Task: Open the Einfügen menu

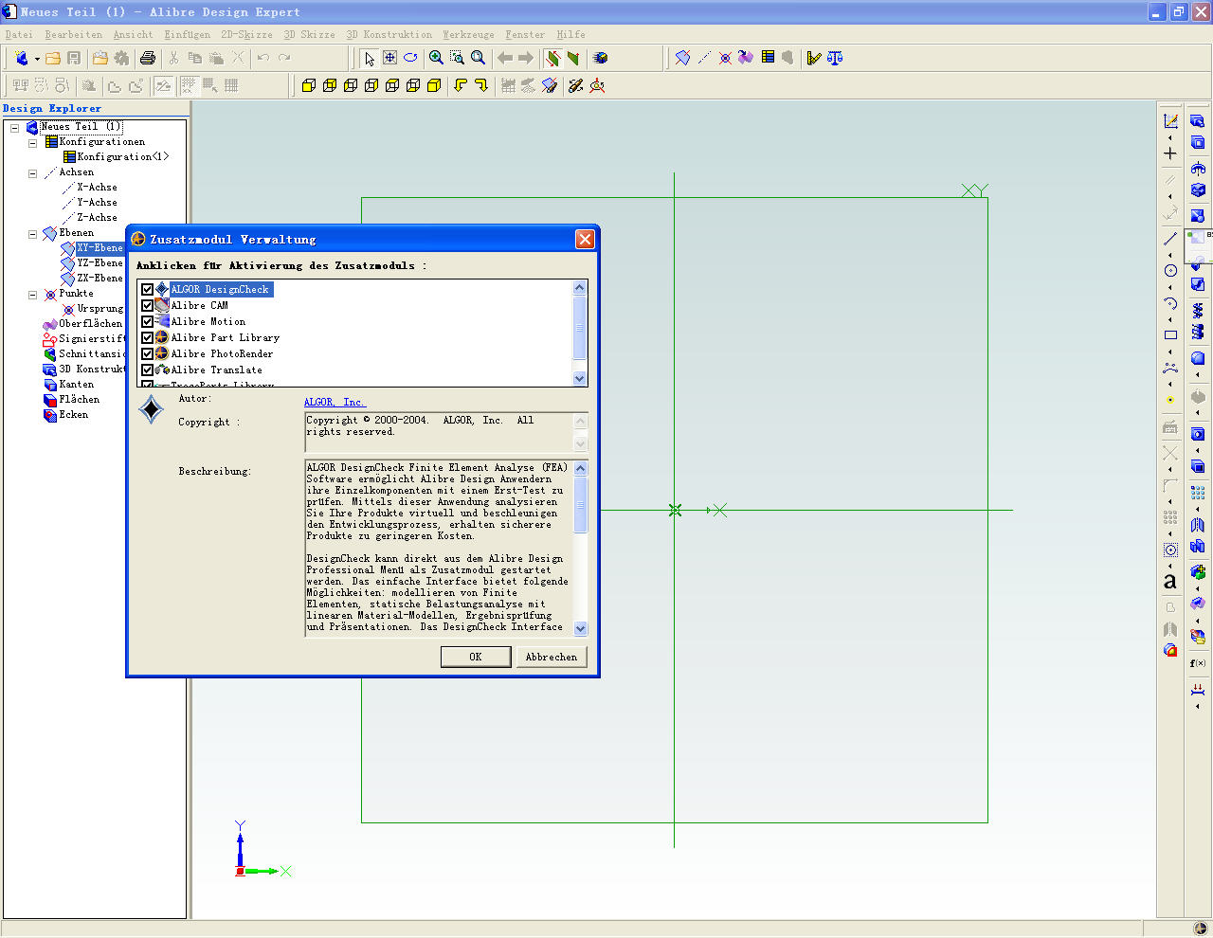Action: (x=188, y=34)
